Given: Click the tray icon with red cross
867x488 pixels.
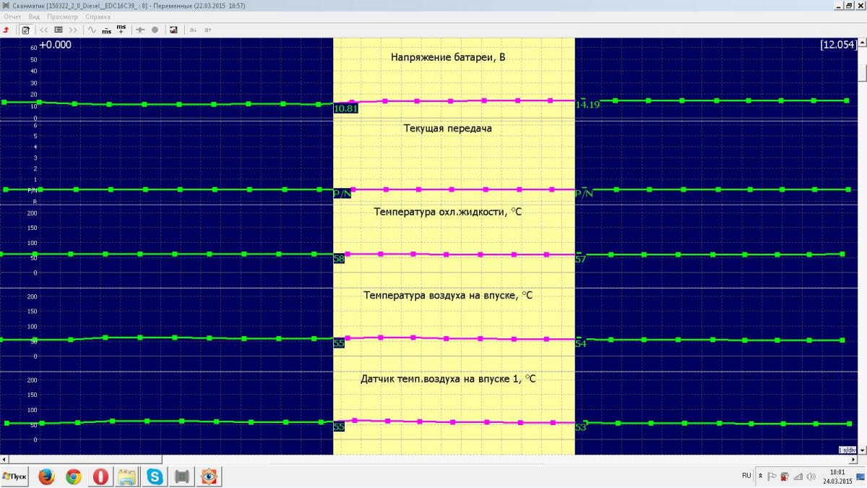Looking at the screenshot, I should tap(785, 476).
